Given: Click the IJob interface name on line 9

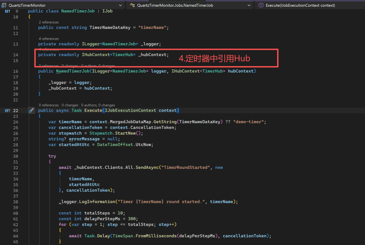Looking at the screenshot, I should (107, 11).
